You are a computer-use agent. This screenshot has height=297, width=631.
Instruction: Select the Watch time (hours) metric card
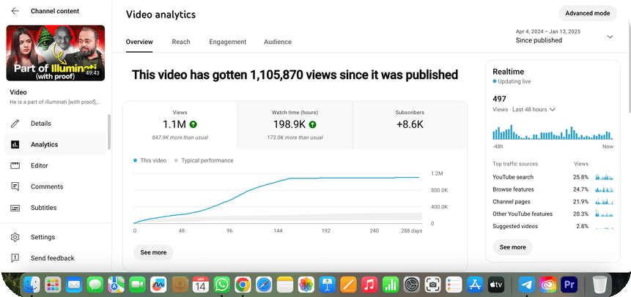(x=295, y=124)
